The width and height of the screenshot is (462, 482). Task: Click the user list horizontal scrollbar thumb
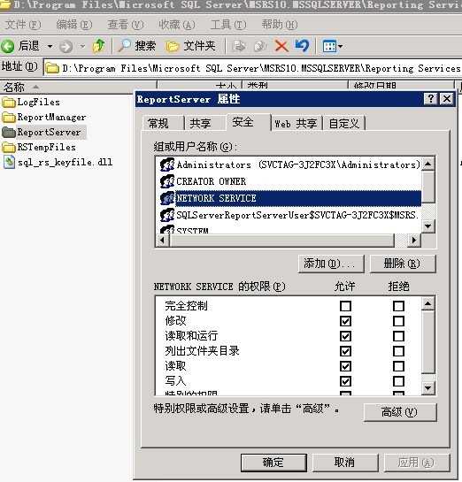[281, 240]
